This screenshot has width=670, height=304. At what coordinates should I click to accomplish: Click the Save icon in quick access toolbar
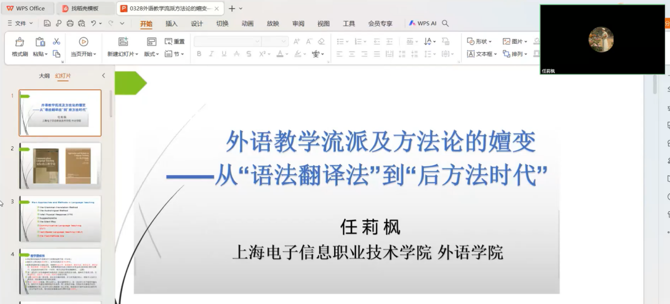[47, 23]
